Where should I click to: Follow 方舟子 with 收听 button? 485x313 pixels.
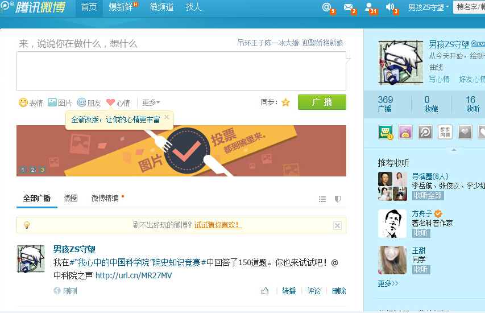pos(421,233)
